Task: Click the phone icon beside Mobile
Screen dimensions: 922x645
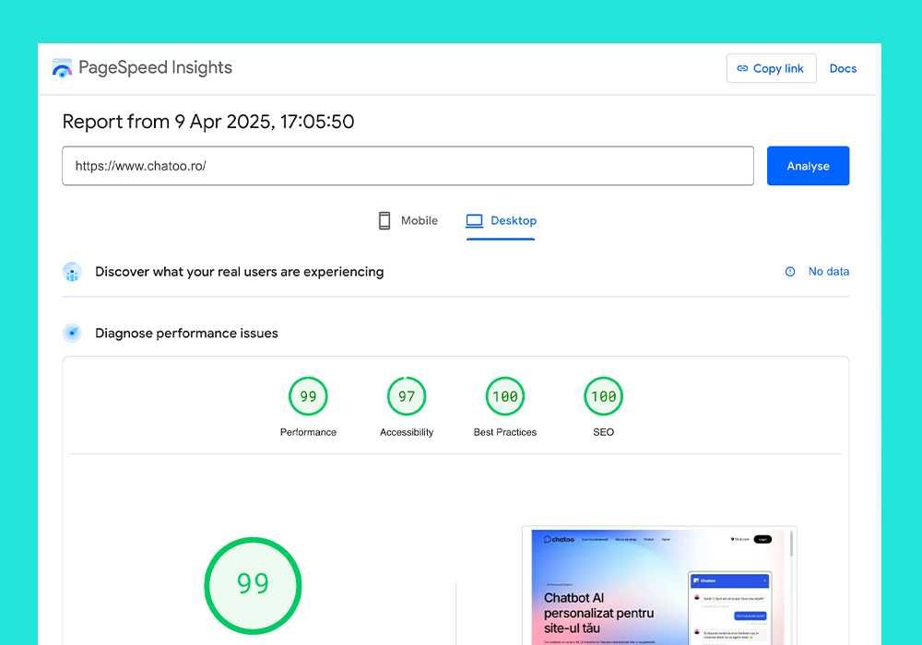Action: [384, 221]
